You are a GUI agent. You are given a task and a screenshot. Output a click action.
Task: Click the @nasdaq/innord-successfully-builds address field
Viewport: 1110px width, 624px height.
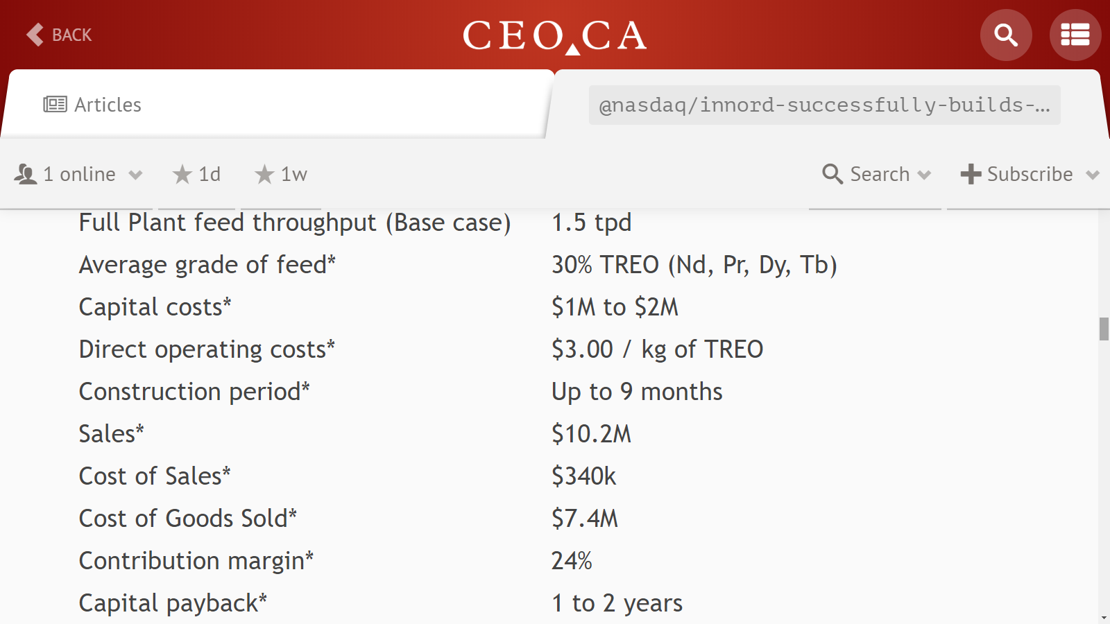(x=824, y=105)
